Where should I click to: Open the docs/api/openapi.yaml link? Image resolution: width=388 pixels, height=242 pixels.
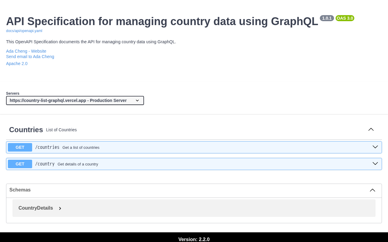pos(24,31)
